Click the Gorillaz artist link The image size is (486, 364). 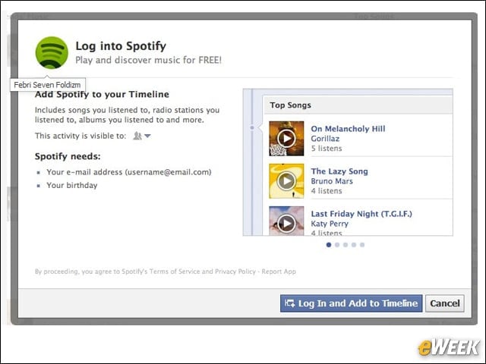[325, 139]
